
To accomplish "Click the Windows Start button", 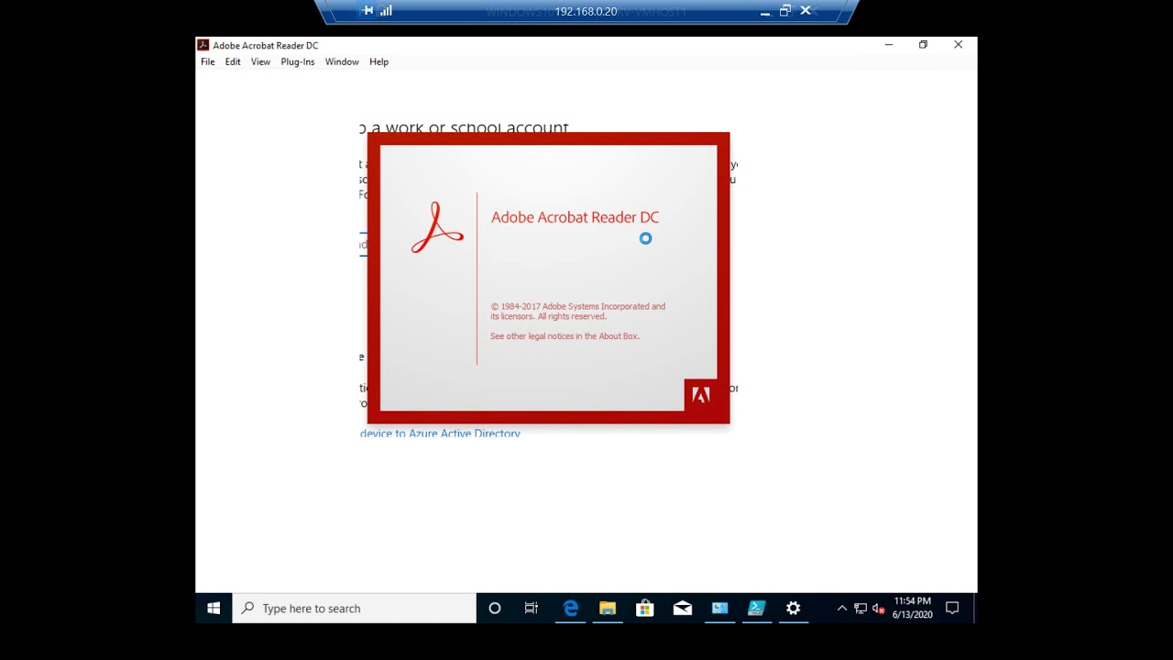I will tap(214, 608).
